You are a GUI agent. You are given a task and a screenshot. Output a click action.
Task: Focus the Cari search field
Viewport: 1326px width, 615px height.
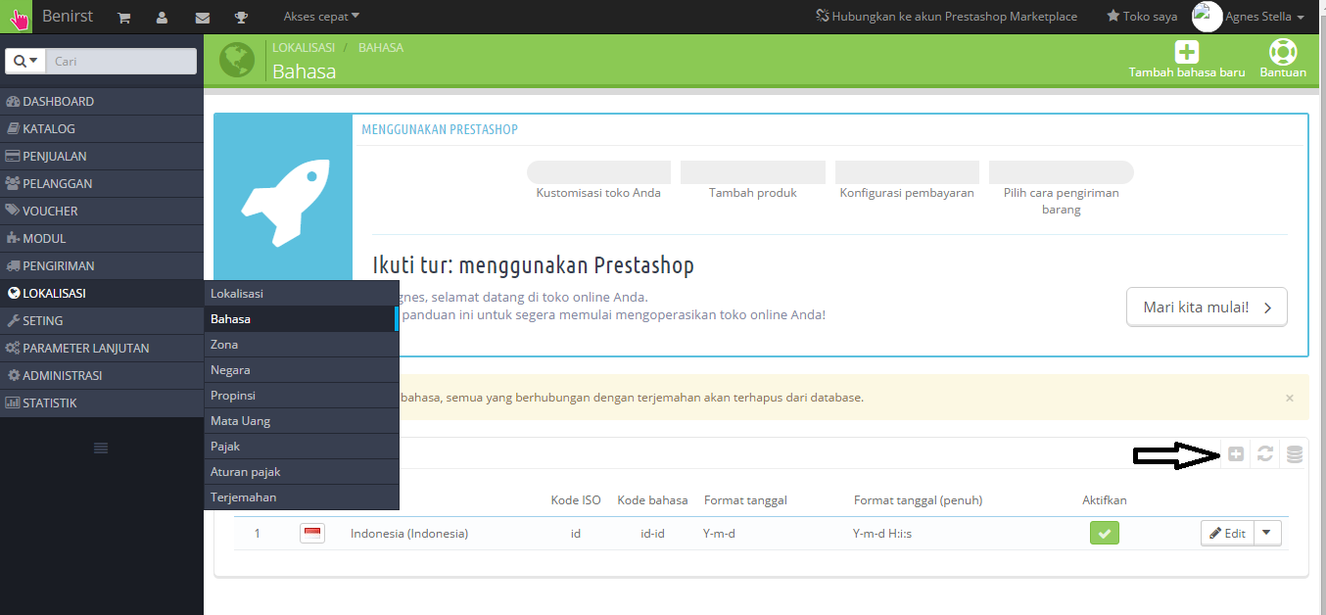[121, 61]
